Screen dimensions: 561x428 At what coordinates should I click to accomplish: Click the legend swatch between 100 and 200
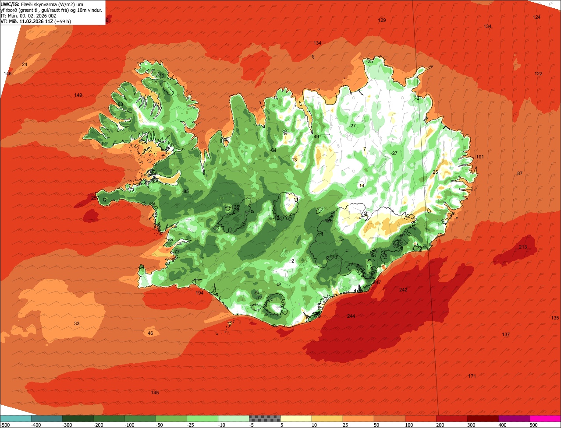pyautogui.click(x=420, y=418)
